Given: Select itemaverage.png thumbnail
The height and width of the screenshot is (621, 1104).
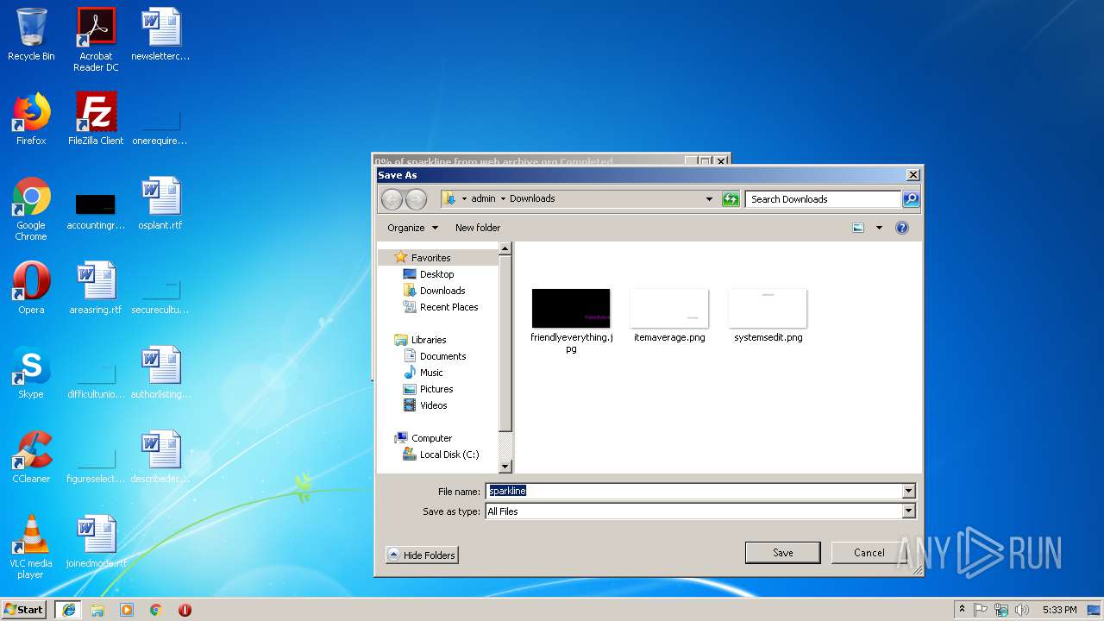Looking at the screenshot, I should (x=669, y=316).
